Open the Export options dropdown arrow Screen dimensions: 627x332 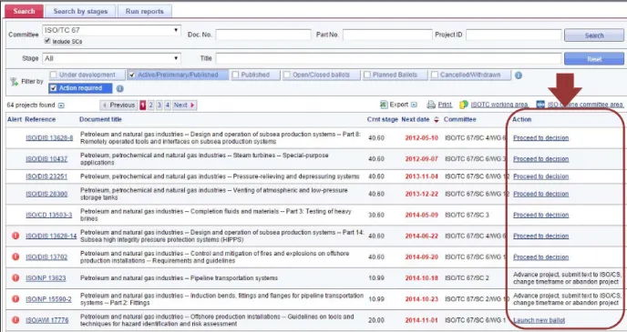[414, 105]
